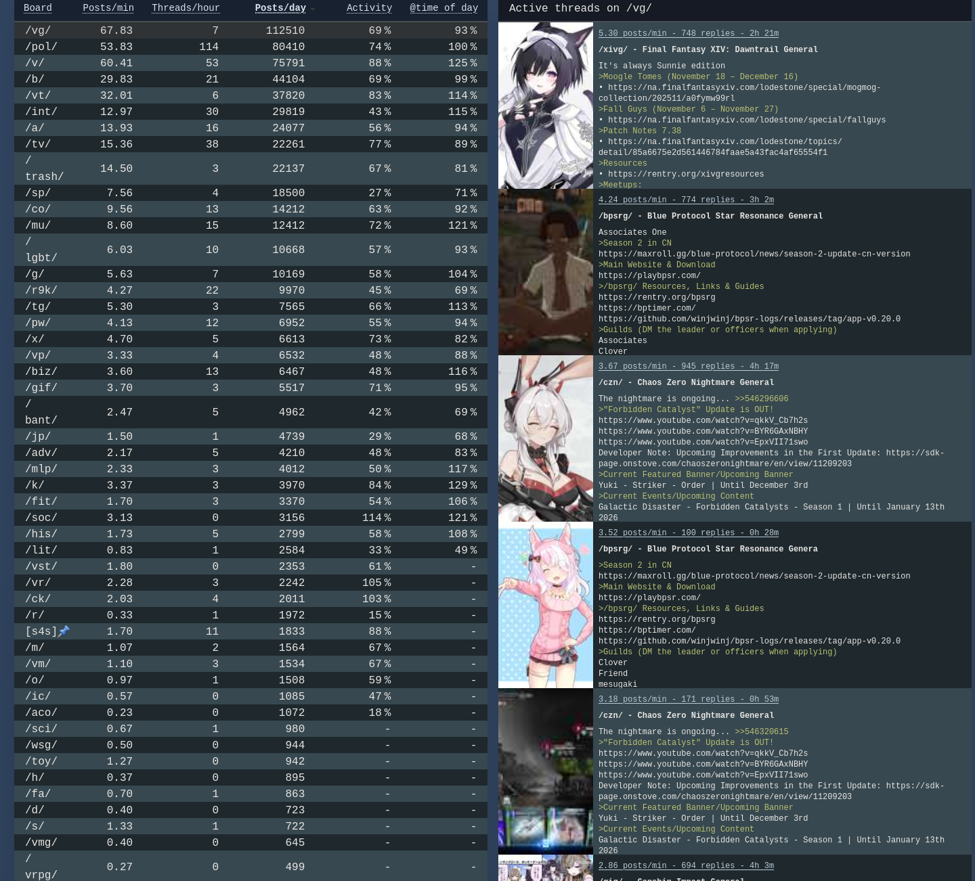The width and height of the screenshot is (975, 881).
Task: Open the thumbnail of the 945-replies /czn/ thread
Action: point(546,438)
